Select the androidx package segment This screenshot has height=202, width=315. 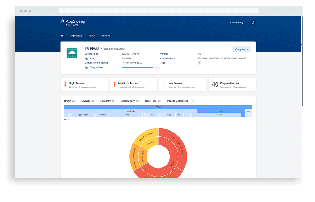[x=131, y=111]
